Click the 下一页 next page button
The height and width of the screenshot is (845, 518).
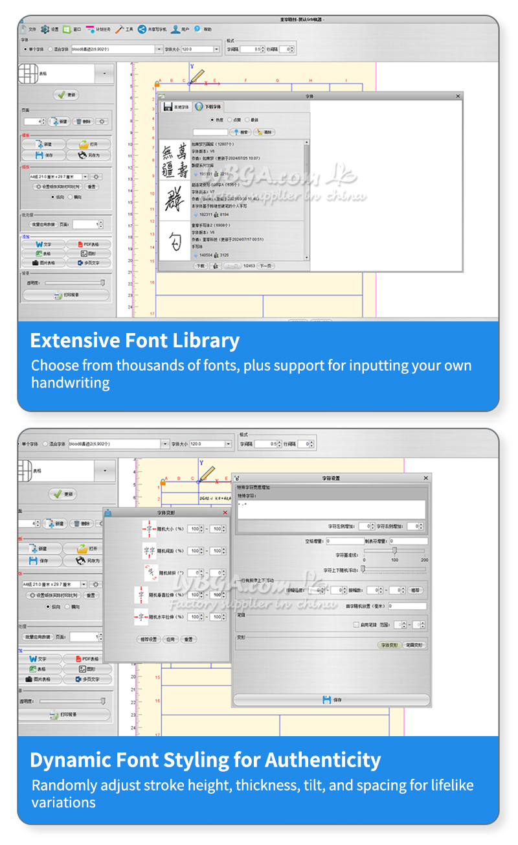click(265, 266)
